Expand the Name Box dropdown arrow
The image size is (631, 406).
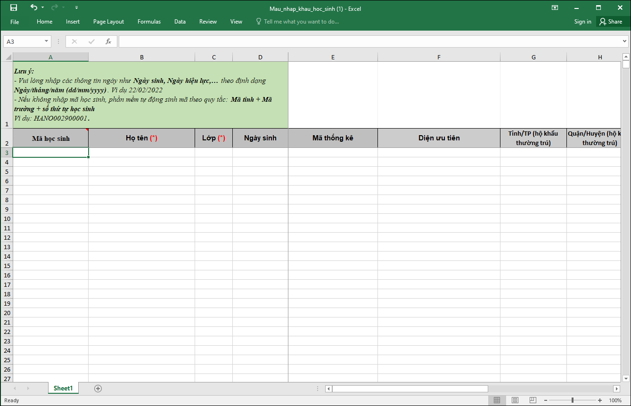click(47, 41)
